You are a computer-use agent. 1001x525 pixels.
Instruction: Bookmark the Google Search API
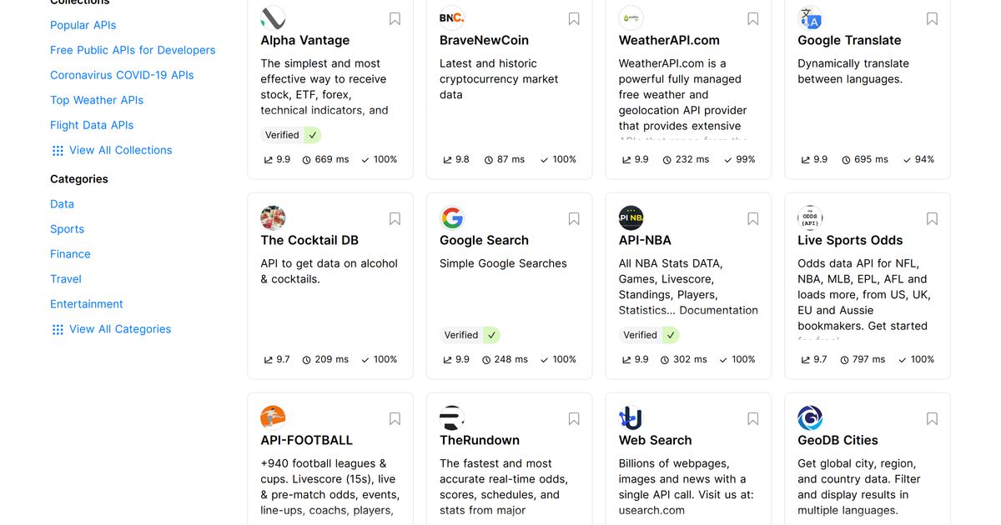point(573,217)
